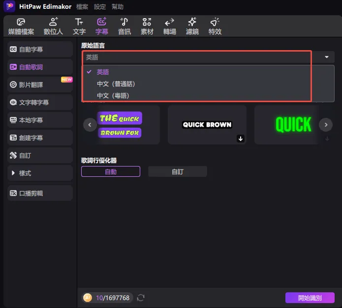Set lyric line optimizer to 自動
The width and height of the screenshot is (342, 308).
pyautogui.click(x=111, y=171)
